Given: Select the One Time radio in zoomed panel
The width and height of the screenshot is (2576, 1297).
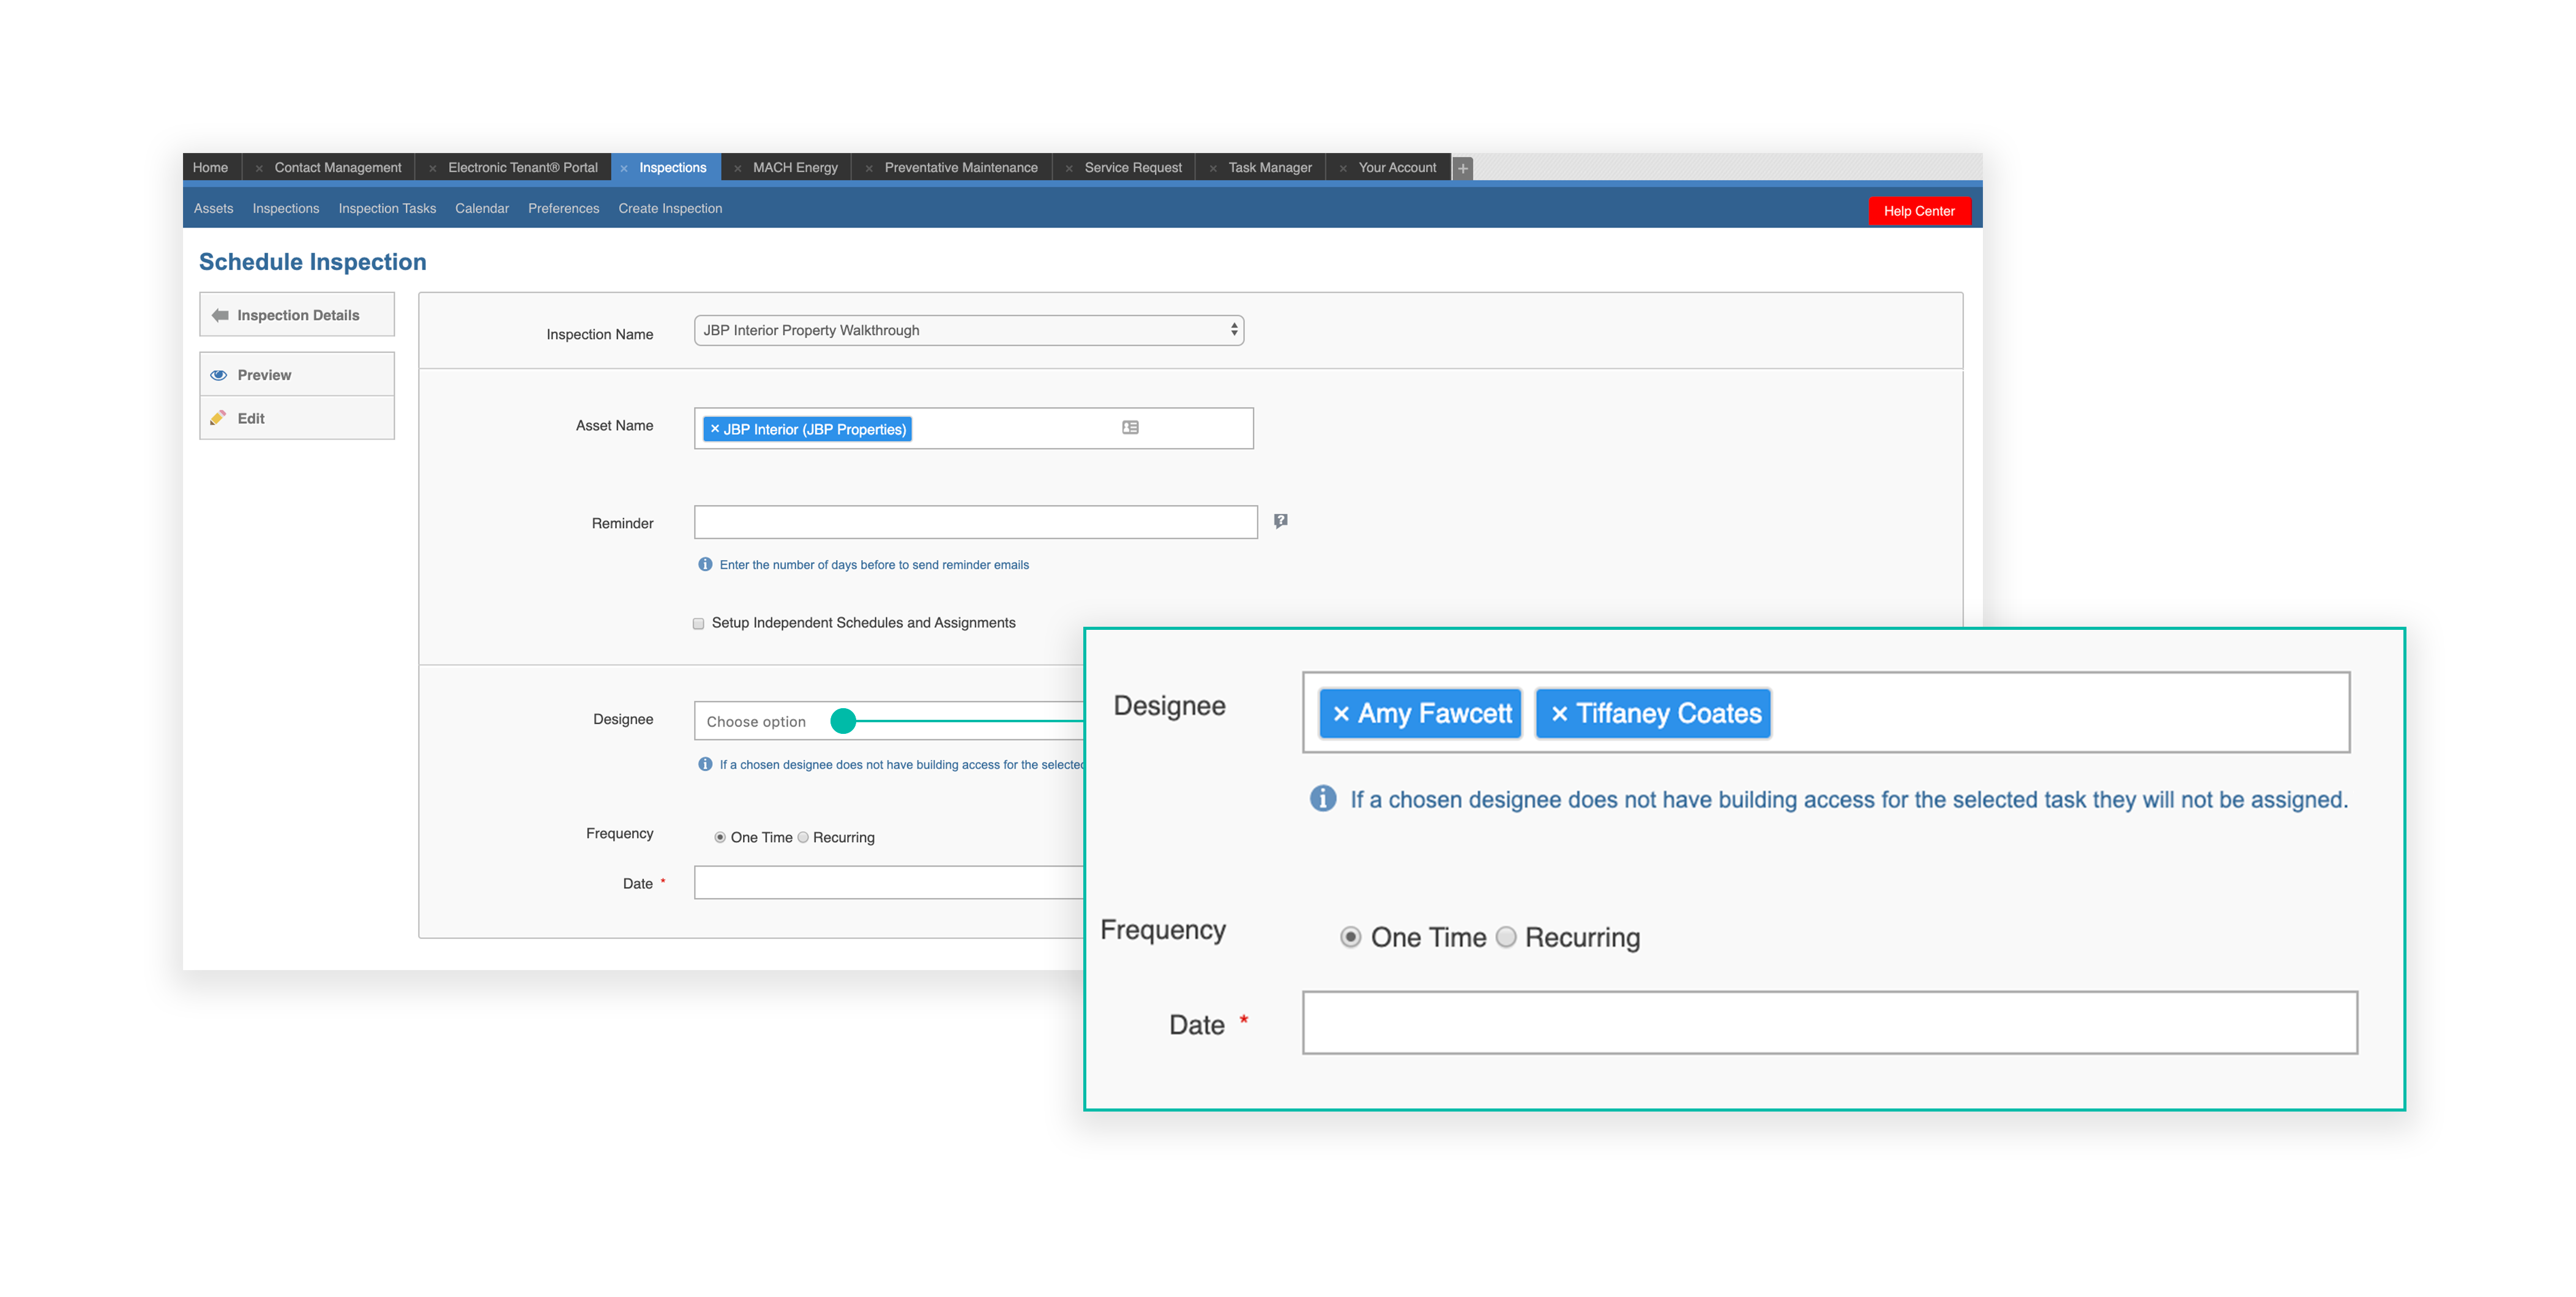Looking at the screenshot, I should coord(1350,937).
